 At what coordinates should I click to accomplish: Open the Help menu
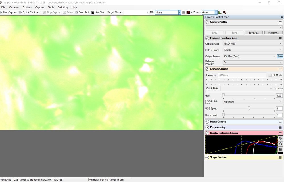pos(74,7)
